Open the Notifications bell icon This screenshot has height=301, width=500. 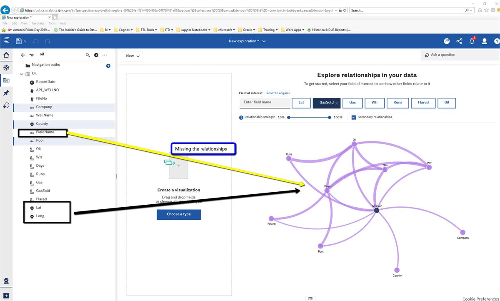pos(472,41)
